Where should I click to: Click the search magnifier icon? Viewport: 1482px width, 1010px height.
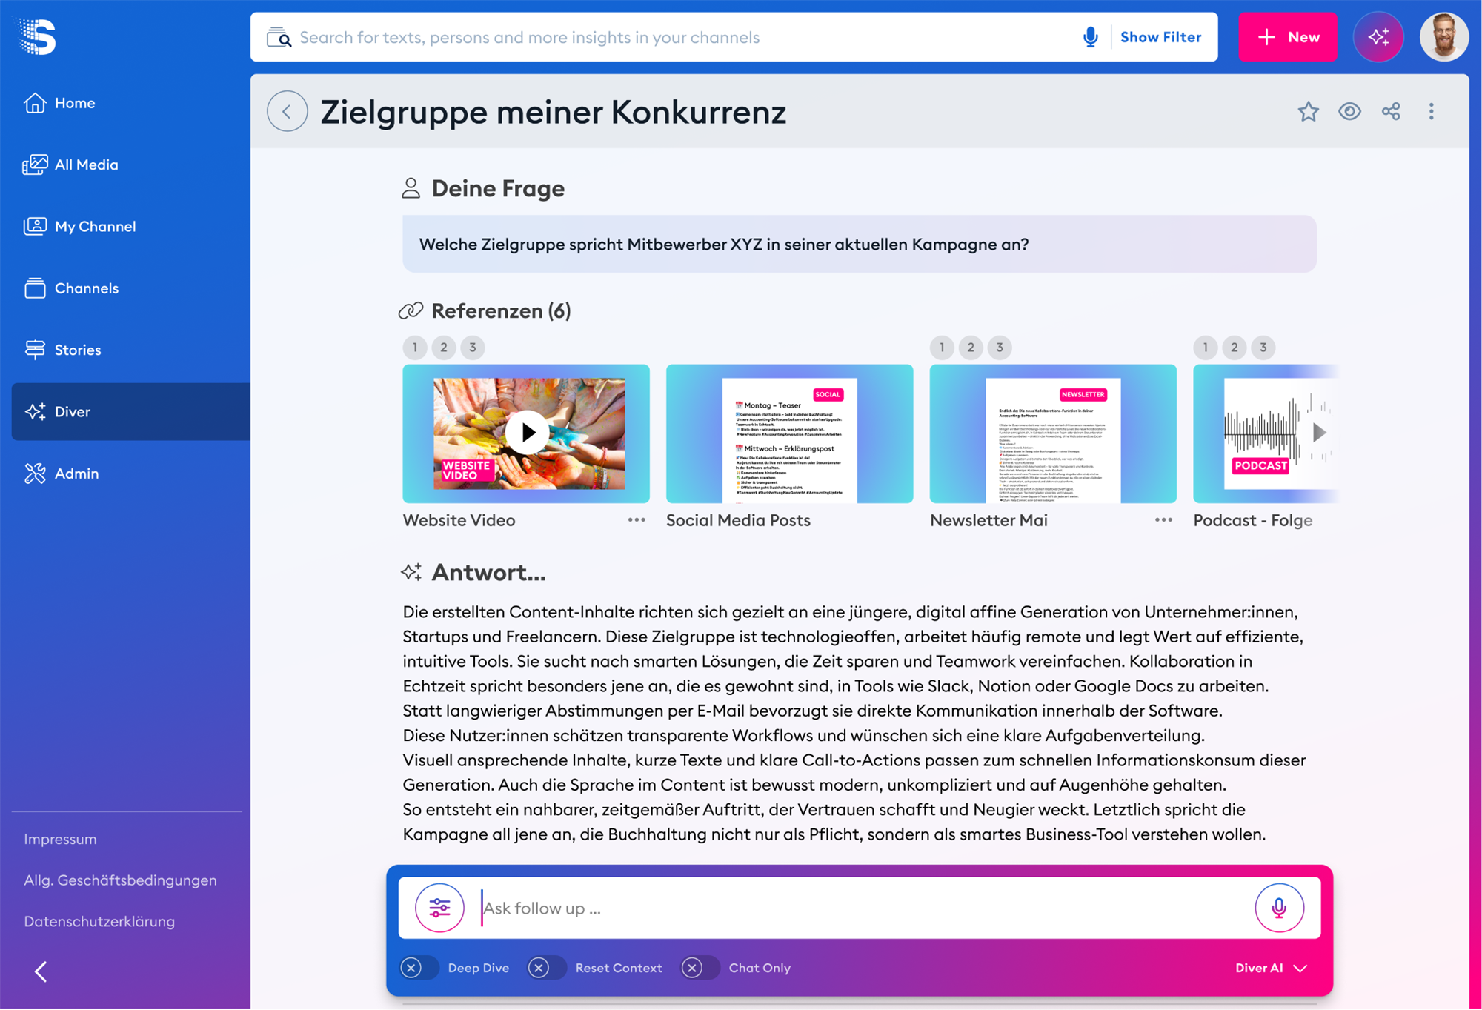click(x=279, y=37)
